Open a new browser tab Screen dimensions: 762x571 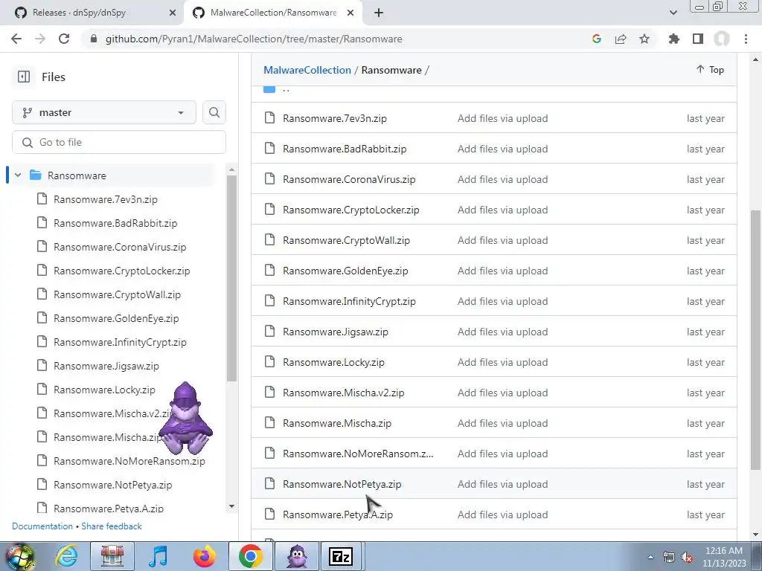[379, 13]
